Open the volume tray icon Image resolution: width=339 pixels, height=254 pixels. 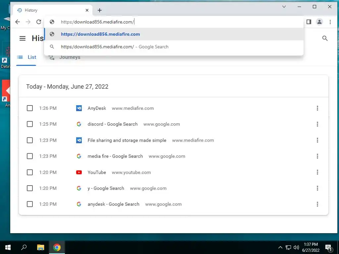[x=296, y=247]
